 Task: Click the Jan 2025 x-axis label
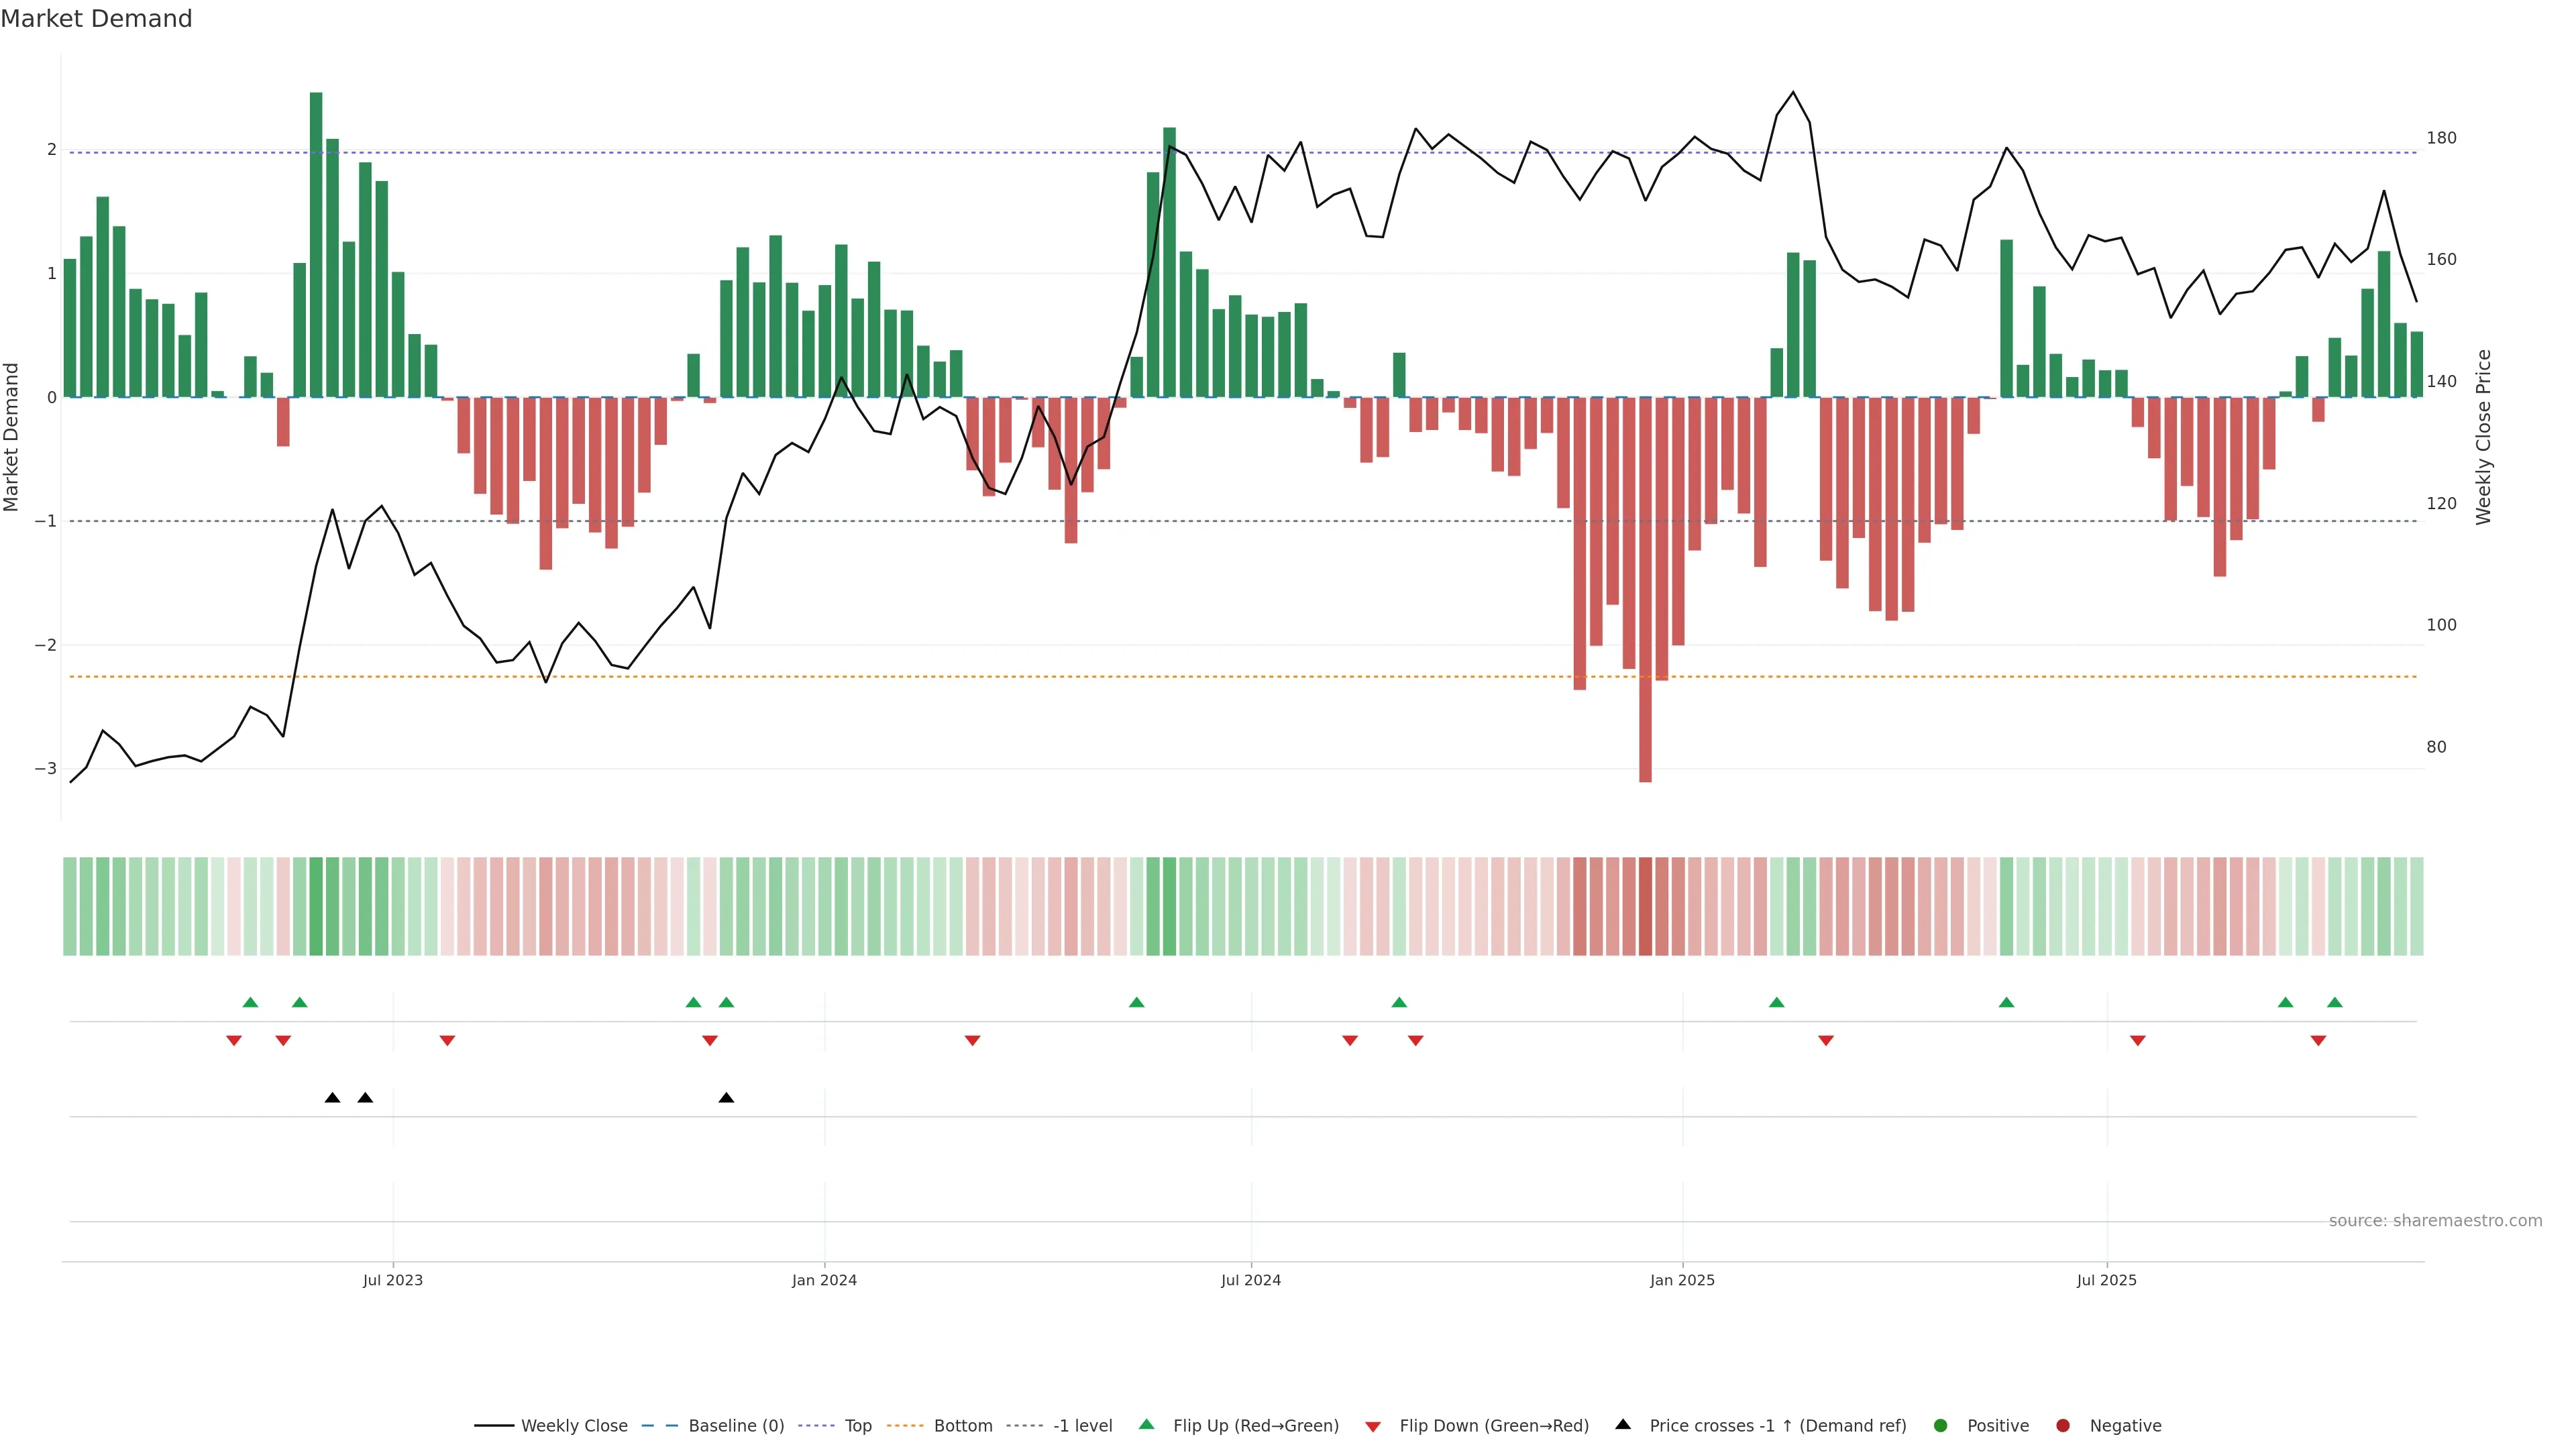[x=1682, y=1280]
